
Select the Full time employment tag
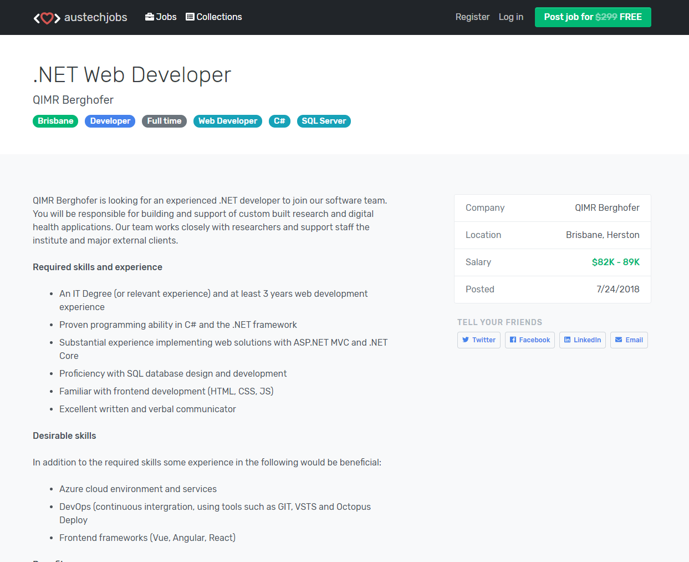click(x=164, y=121)
